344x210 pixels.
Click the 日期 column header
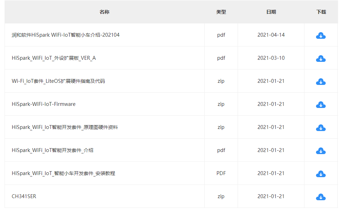(x=271, y=12)
